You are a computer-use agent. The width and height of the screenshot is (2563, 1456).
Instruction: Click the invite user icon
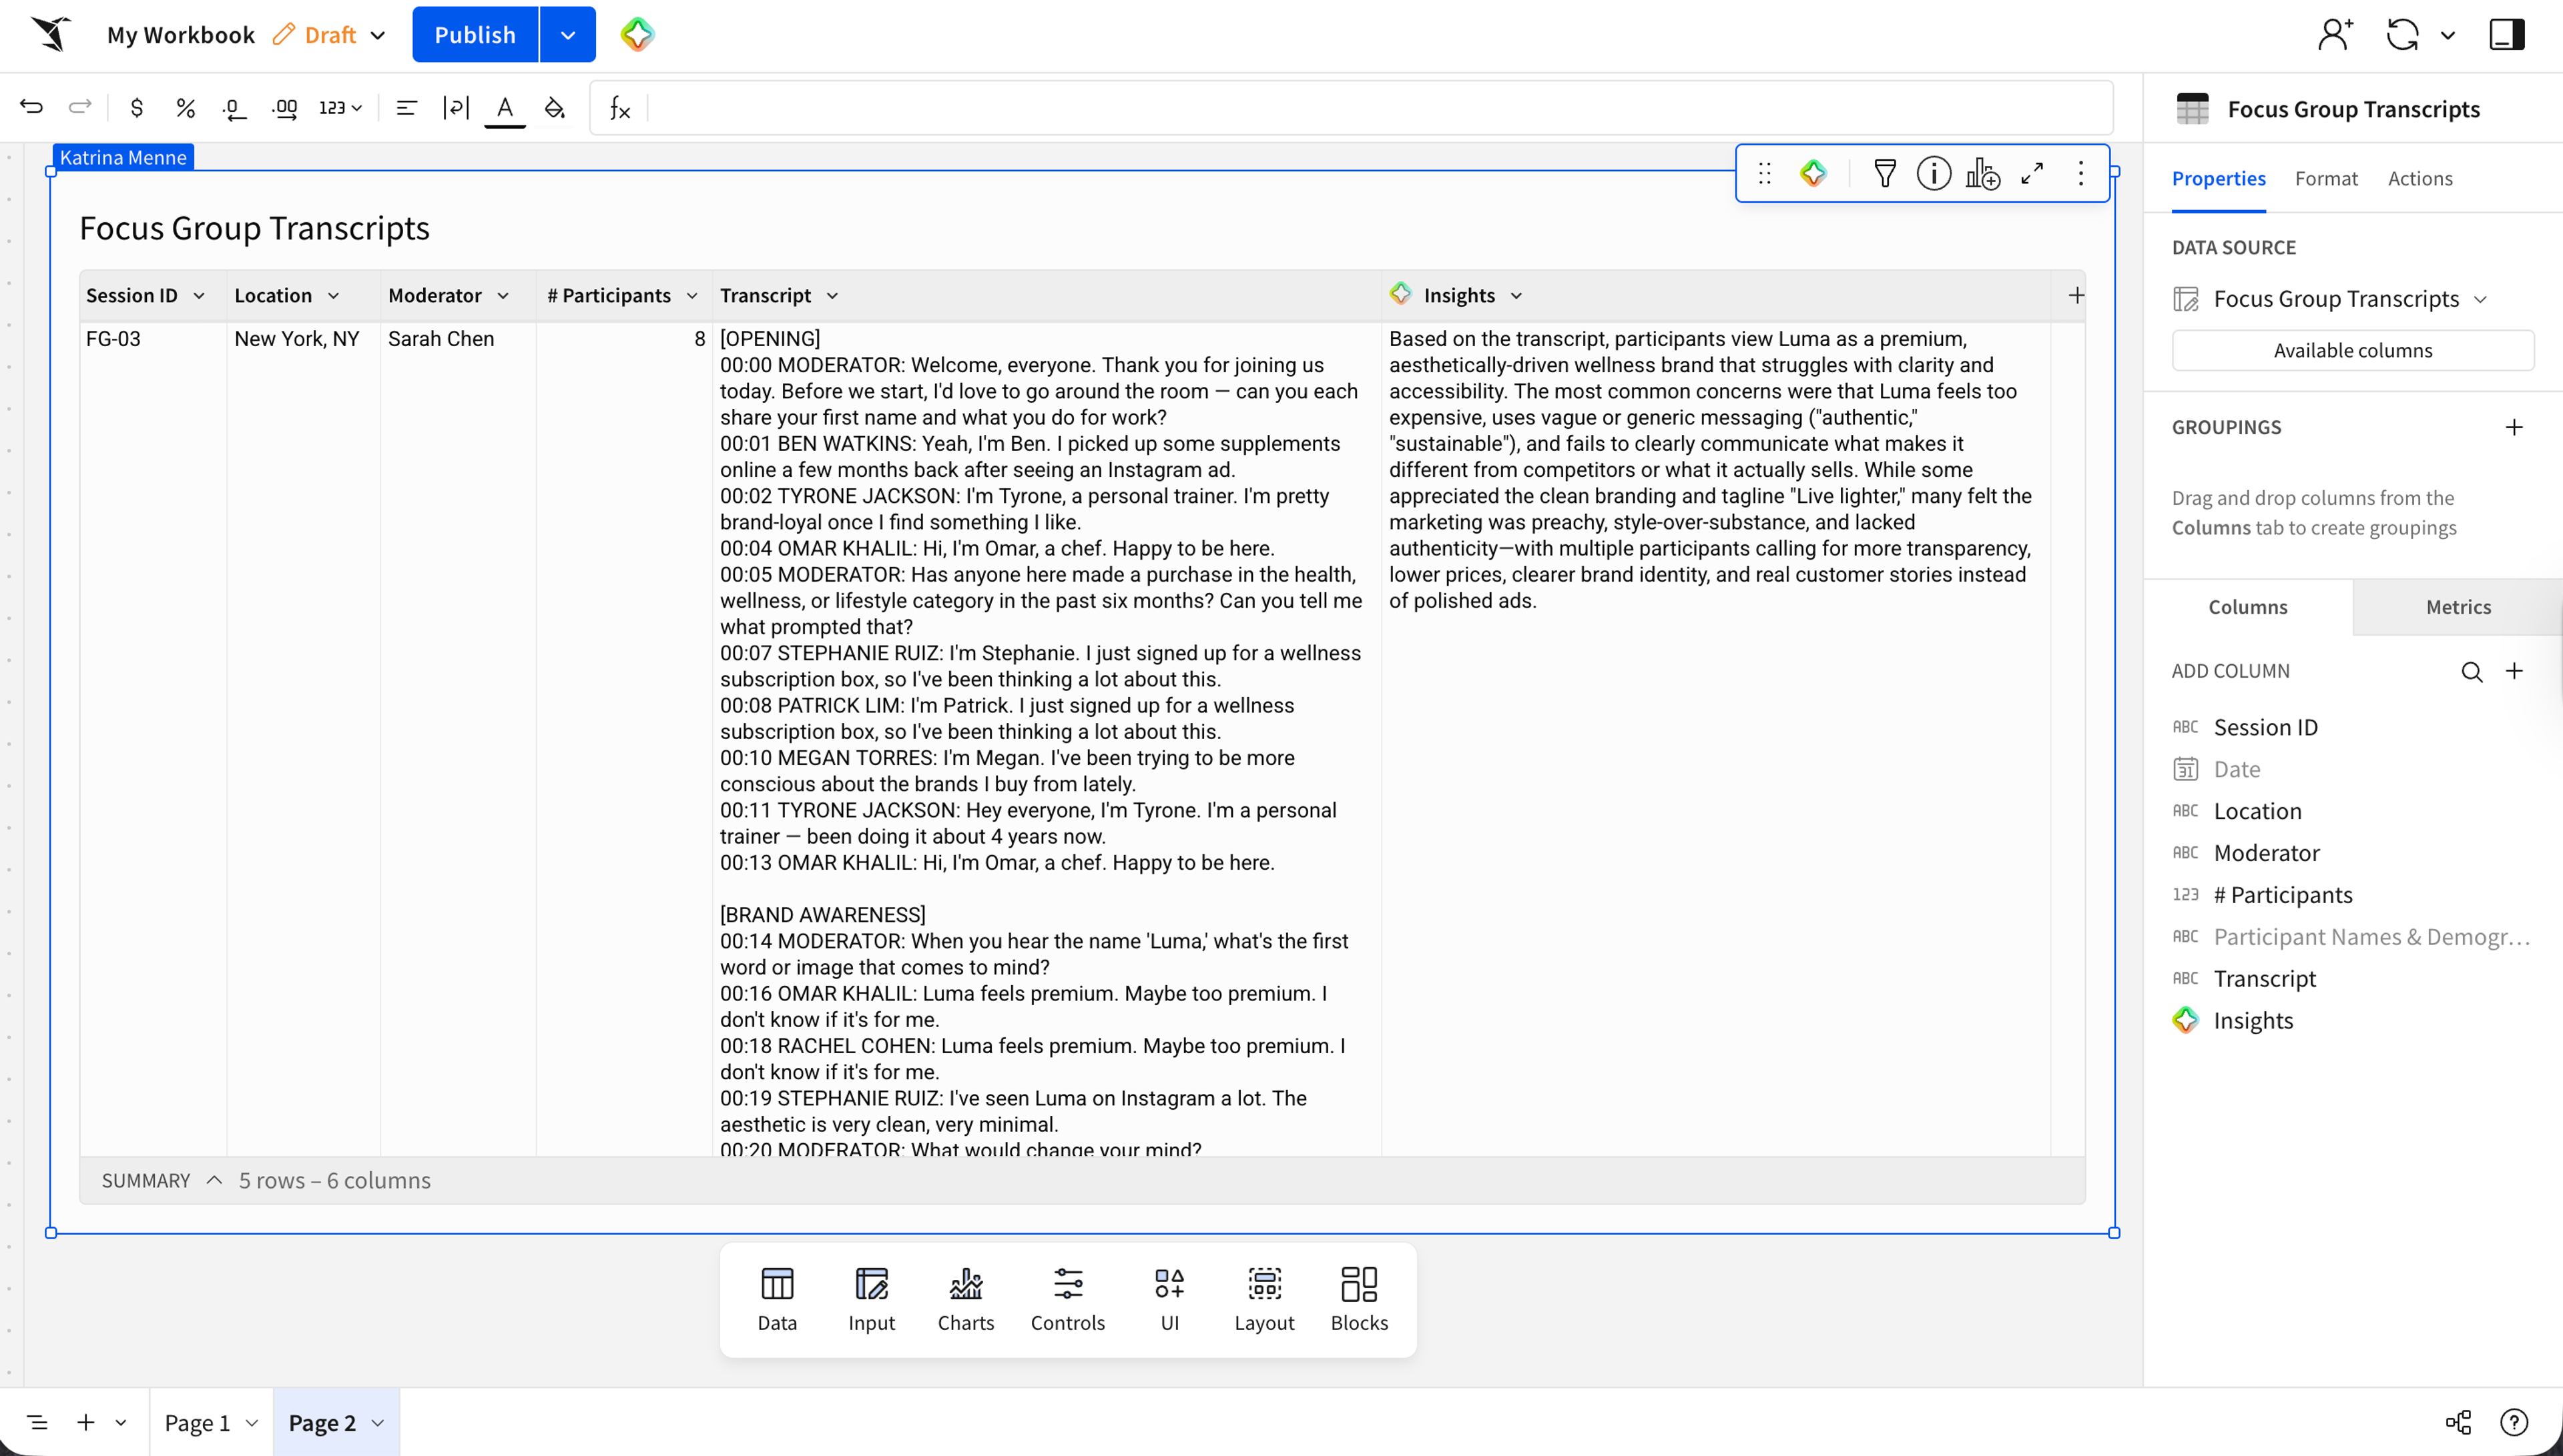(2336, 34)
